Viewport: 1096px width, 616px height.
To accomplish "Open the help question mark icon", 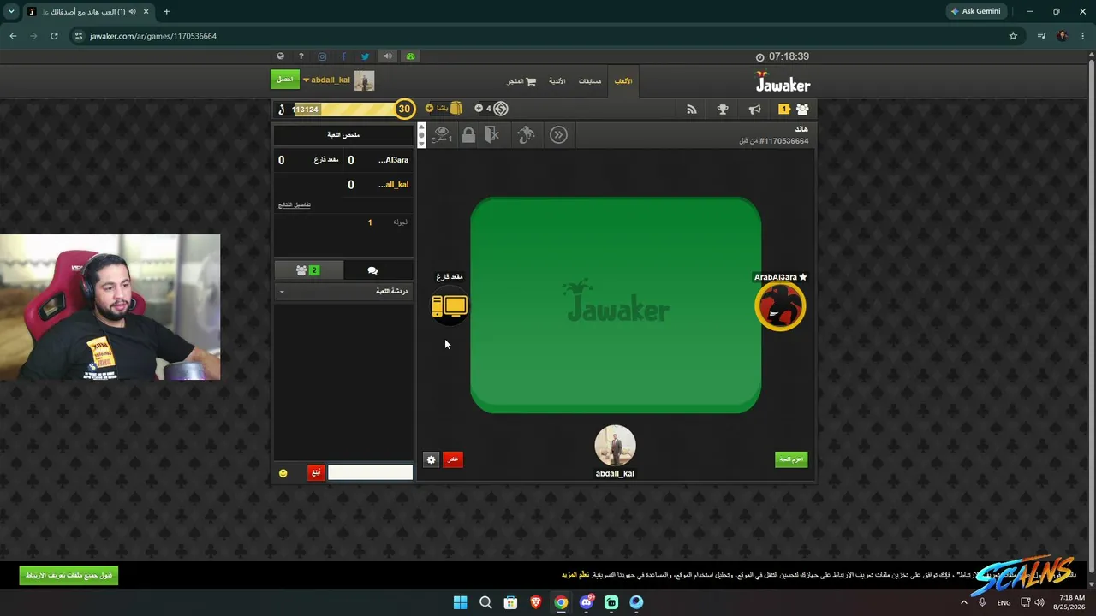I will (x=301, y=56).
